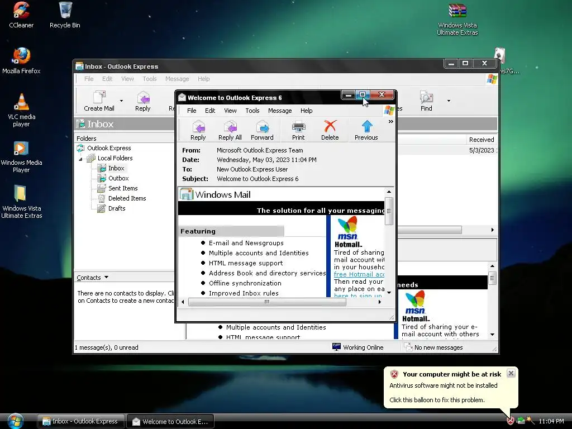Forward the Welcome to Outlook Express message
Screen dimensions: 572x429
tap(262, 130)
